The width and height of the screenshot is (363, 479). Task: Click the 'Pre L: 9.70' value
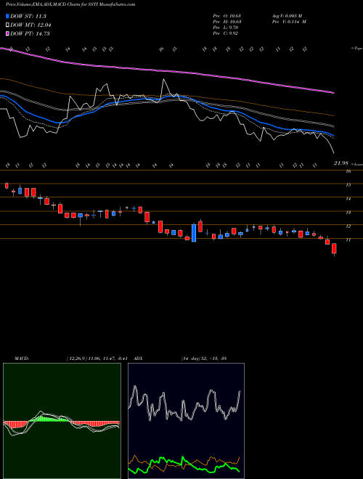point(226,28)
